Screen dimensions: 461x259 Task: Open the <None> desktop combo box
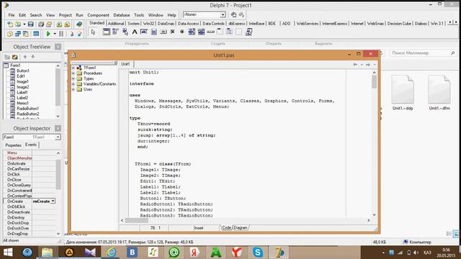point(204,14)
